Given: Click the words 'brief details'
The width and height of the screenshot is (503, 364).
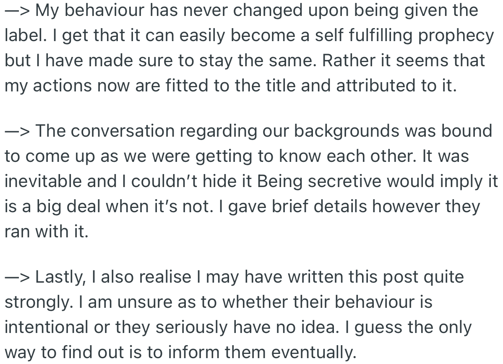Looking at the screenshot, I should tap(319, 207).
